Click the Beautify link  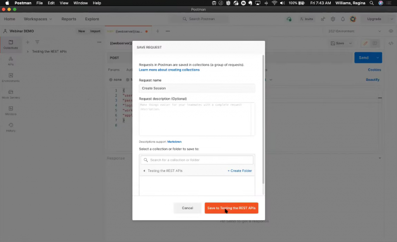click(x=373, y=80)
